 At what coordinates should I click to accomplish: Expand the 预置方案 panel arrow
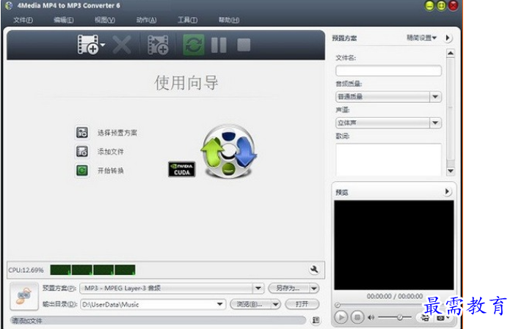[448, 38]
